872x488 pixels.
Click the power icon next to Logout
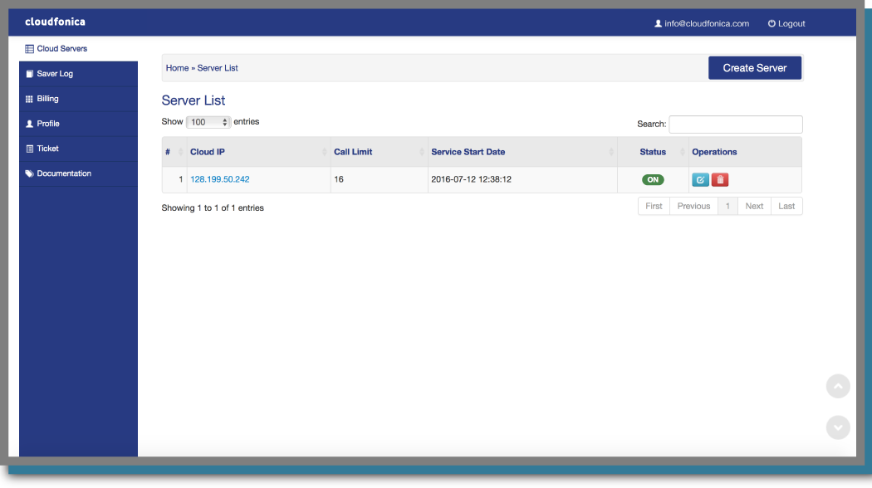click(x=772, y=24)
